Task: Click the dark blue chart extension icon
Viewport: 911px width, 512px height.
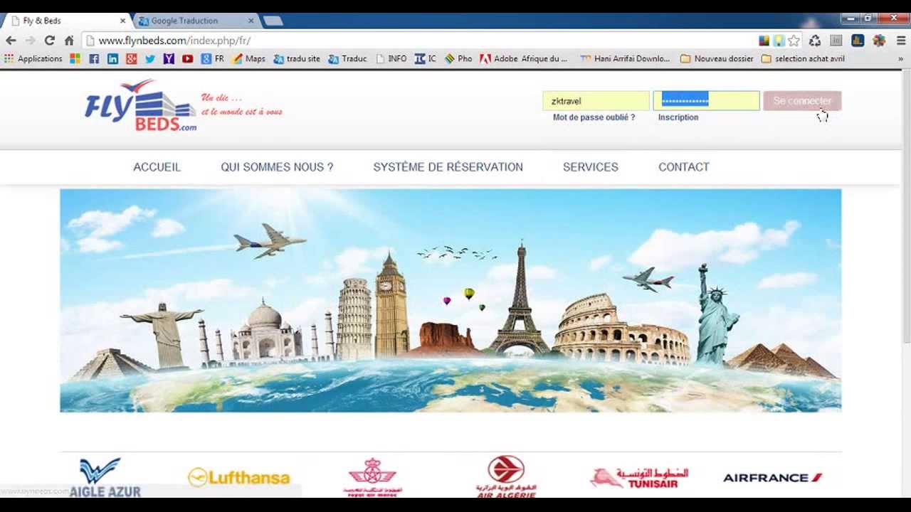Action: pyautogui.click(x=858, y=41)
